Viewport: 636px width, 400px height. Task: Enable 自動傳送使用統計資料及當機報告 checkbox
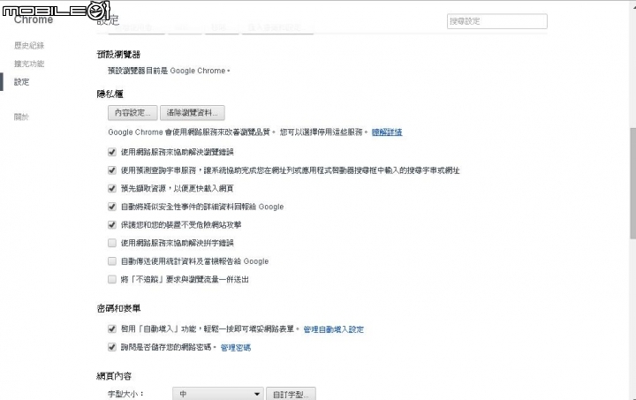112,261
